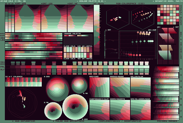Open the color panel under RED/CYAN

100,87
